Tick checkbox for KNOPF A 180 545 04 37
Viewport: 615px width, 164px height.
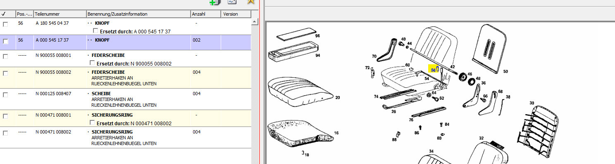pos(5,24)
